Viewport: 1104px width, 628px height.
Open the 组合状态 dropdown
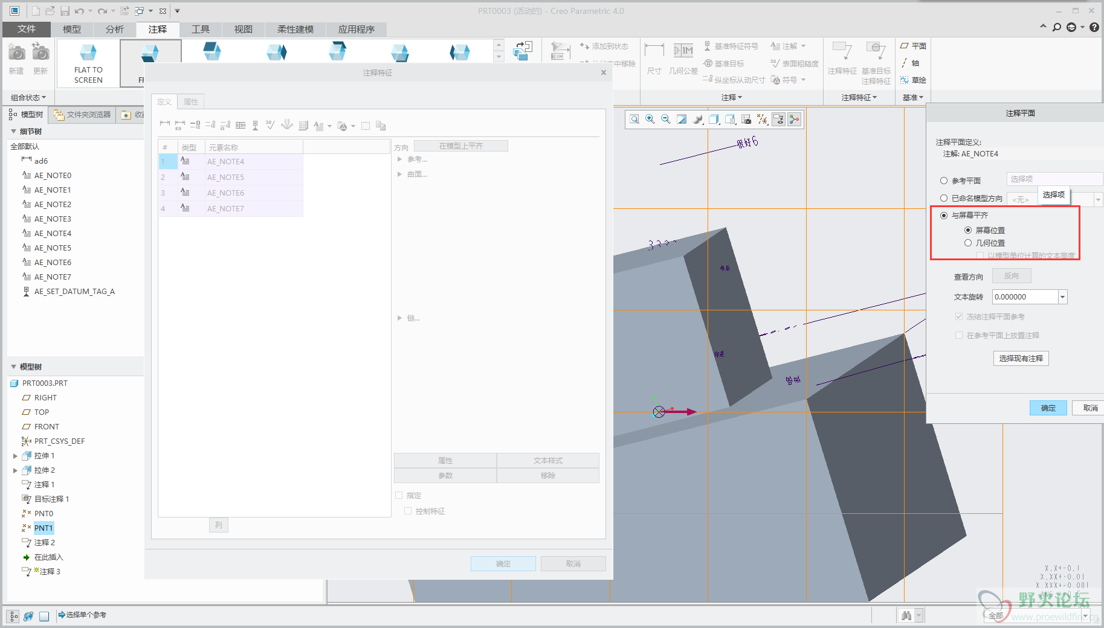tap(28, 97)
